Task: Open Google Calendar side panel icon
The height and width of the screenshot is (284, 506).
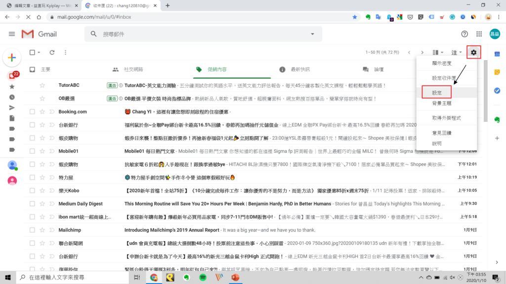Action: pos(497,54)
